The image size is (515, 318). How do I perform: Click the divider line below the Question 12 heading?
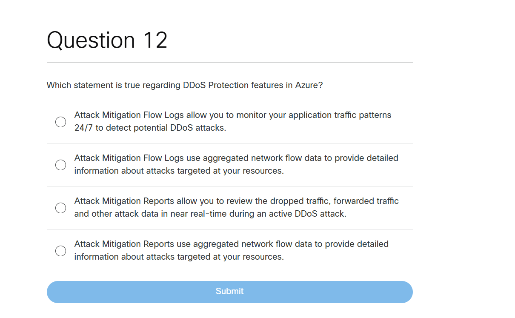coord(230,63)
